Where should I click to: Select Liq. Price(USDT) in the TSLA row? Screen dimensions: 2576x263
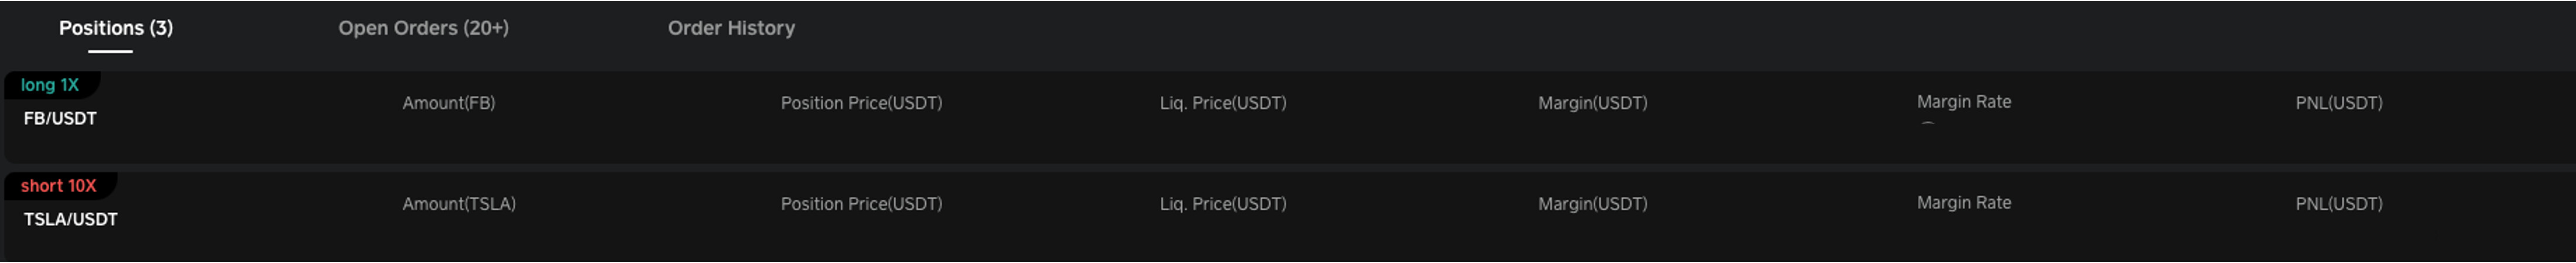(1222, 204)
